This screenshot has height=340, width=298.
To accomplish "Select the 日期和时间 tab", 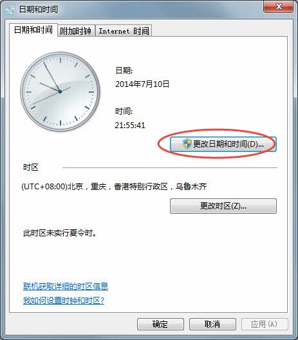I will point(33,30).
